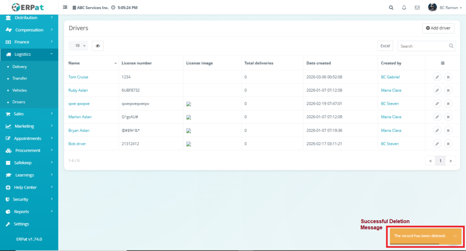The width and height of the screenshot is (466, 251).
Task: Go to the Vehicles submenu item
Action: [x=20, y=90]
